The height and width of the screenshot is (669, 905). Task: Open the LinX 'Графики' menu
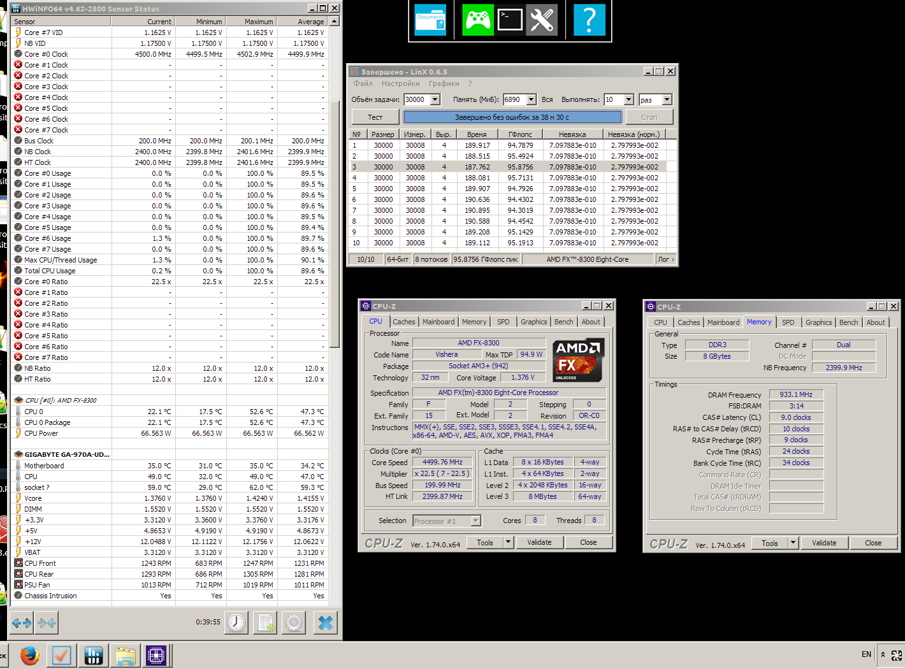pos(444,83)
